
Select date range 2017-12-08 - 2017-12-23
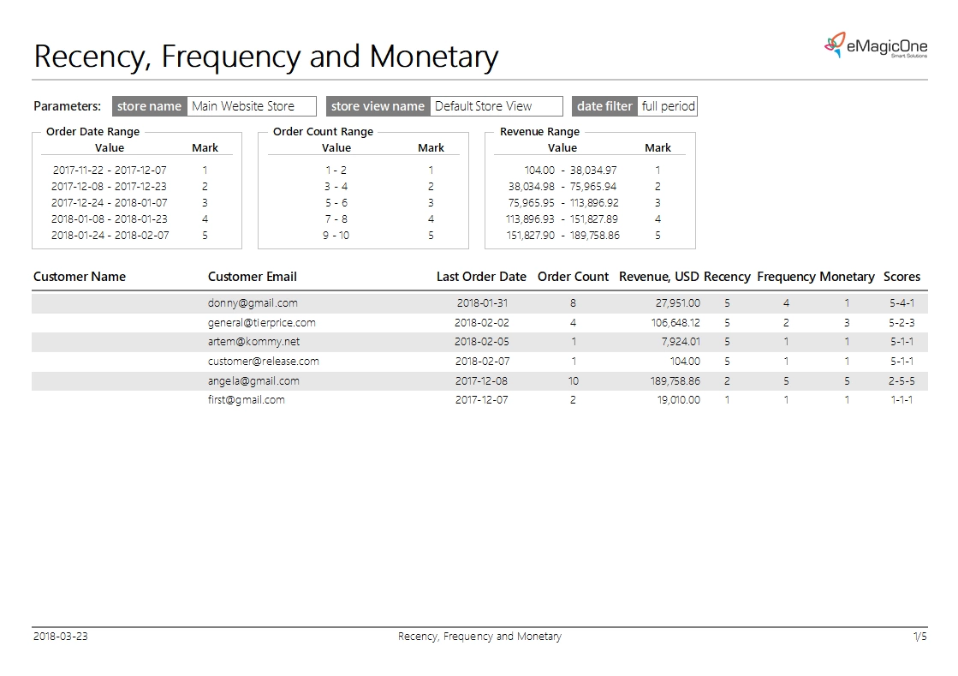click(x=110, y=187)
